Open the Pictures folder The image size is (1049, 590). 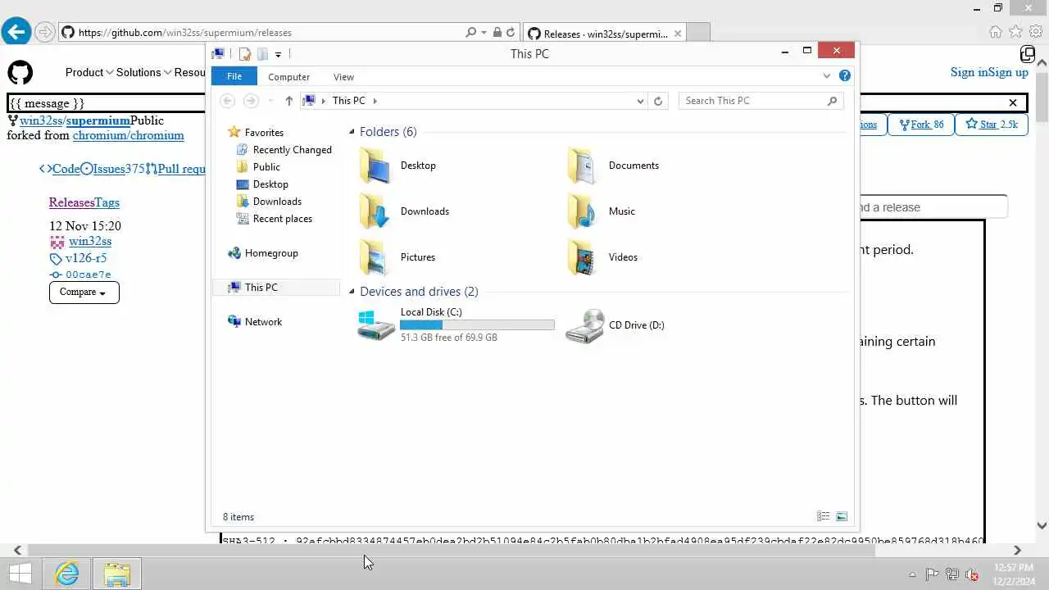(x=397, y=257)
